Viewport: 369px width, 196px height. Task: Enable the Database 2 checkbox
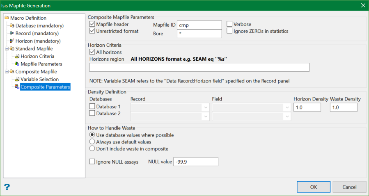point(92,113)
